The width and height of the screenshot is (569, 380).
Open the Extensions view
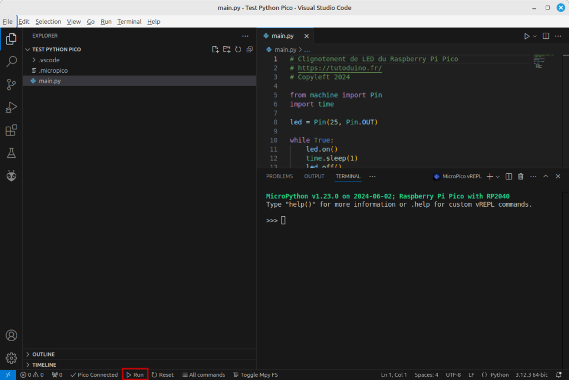(11, 131)
